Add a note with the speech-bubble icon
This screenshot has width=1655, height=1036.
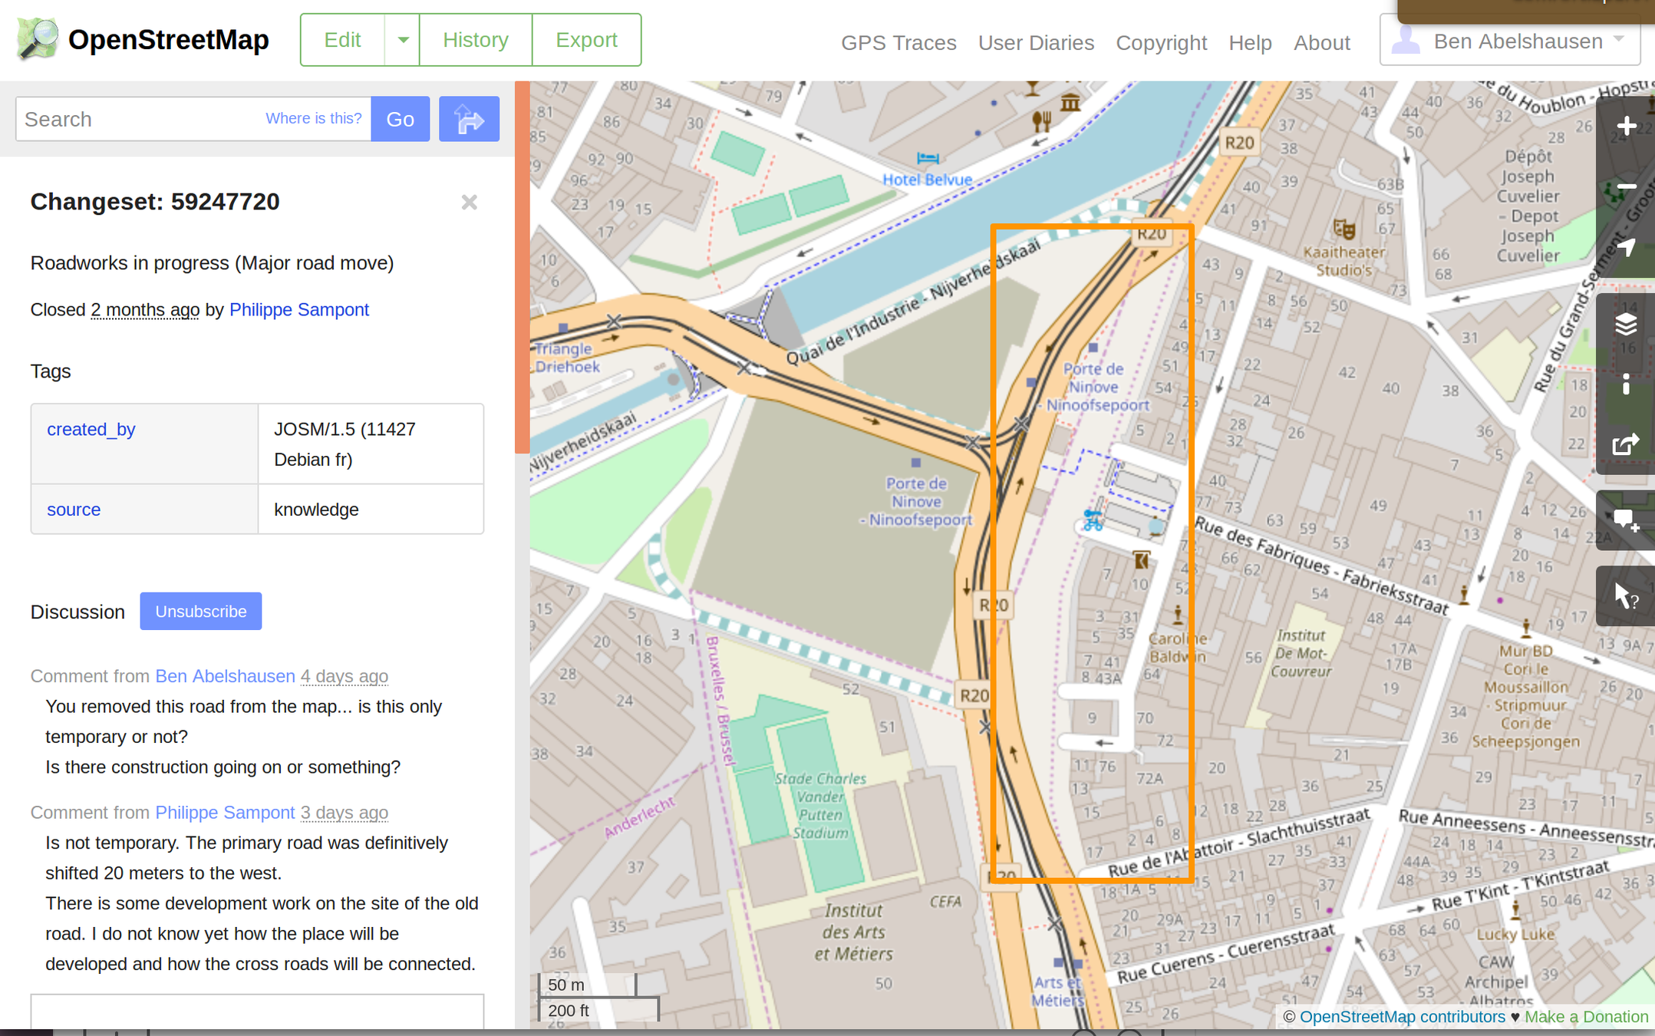point(1626,520)
